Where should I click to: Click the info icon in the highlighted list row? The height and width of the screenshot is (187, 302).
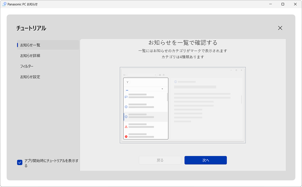click(126, 117)
